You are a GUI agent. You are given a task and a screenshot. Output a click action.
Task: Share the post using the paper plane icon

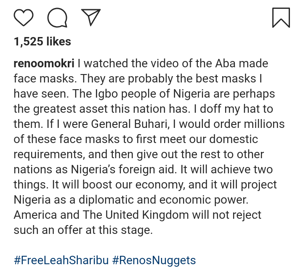pyautogui.click(x=90, y=17)
